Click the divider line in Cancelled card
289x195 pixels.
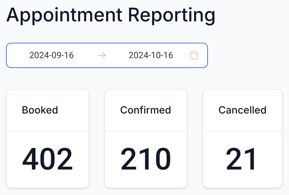click(242, 131)
